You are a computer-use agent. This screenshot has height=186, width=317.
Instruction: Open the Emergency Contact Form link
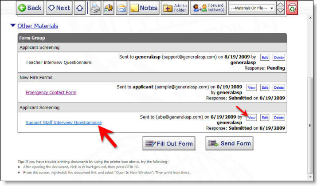[51, 92]
